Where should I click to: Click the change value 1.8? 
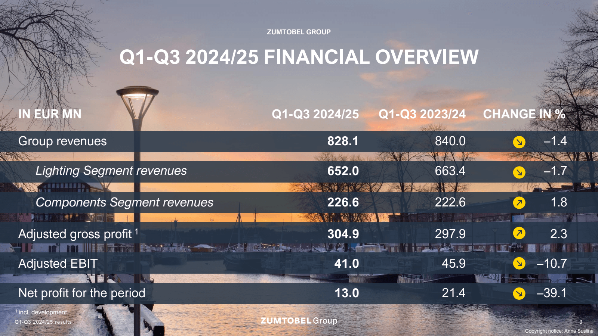pyautogui.click(x=559, y=202)
